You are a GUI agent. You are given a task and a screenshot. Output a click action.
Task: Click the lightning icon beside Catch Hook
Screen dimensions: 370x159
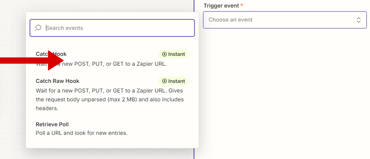tap(164, 54)
